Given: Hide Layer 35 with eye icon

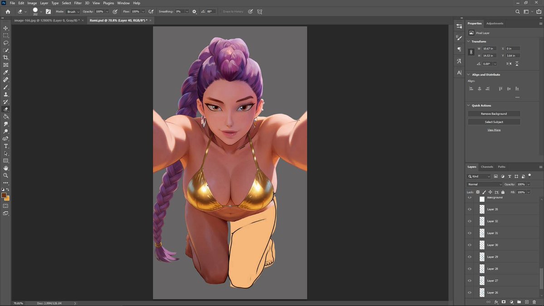Looking at the screenshot, I should (x=470, y=209).
